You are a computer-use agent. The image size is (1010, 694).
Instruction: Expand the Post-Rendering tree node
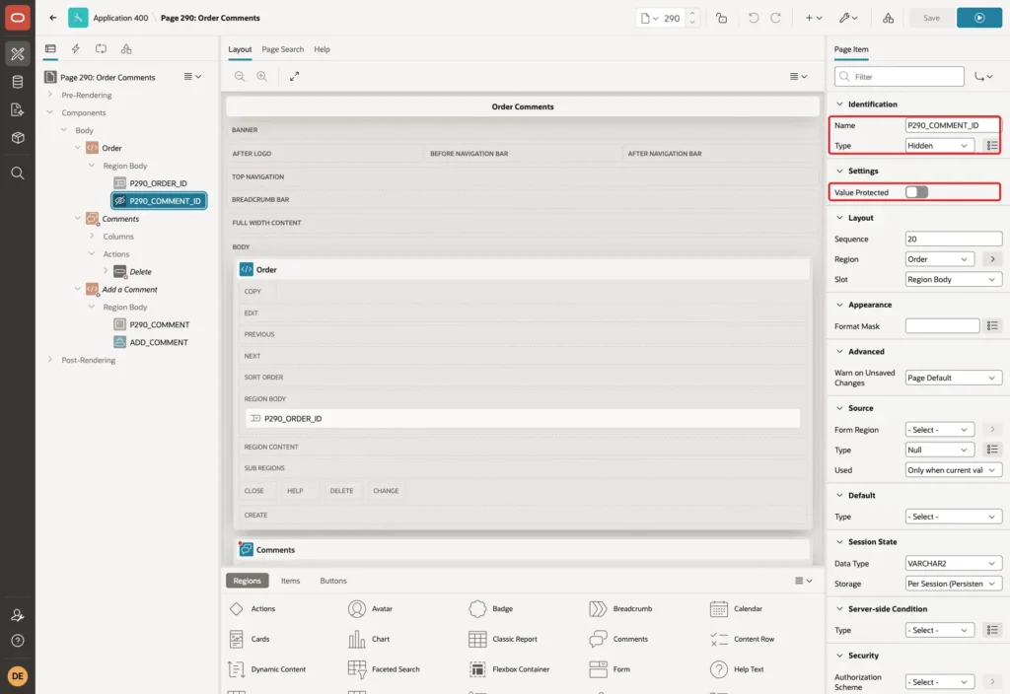(x=49, y=359)
